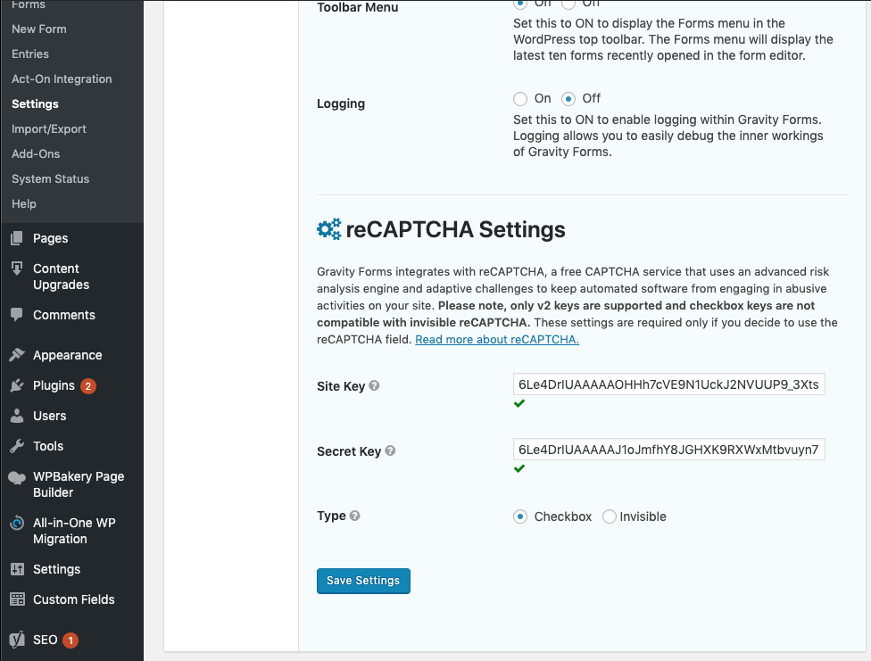Open the Users menu label
Screen dimensions: 871x661
click(x=49, y=416)
